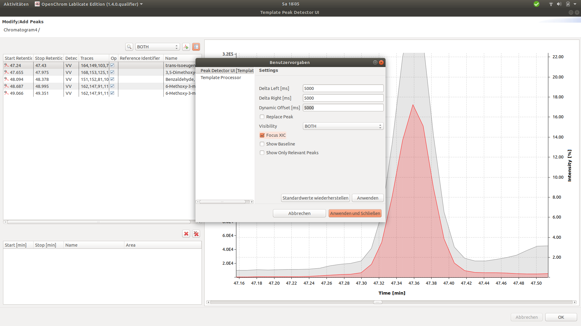Image resolution: width=581 pixels, height=326 pixels.
Task: Click the Dynamic Offset input field
Action: pyautogui.click(x=343, y=107)
